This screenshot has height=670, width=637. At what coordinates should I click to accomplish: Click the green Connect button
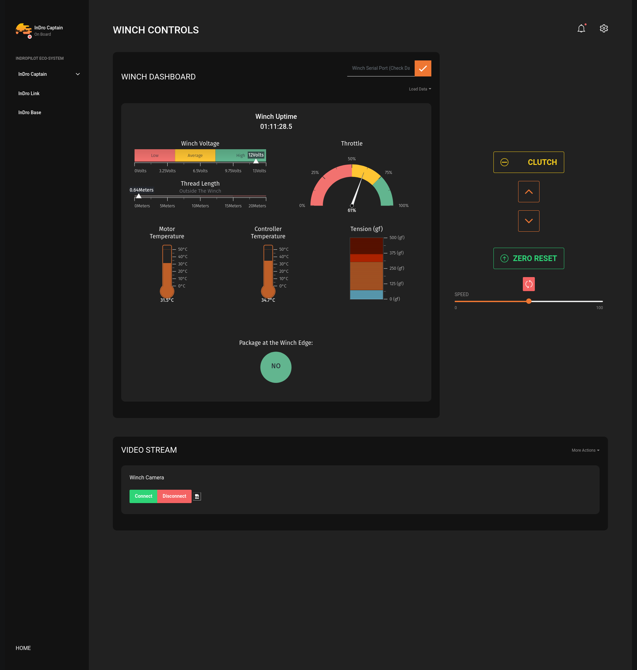tap(143, 496)
